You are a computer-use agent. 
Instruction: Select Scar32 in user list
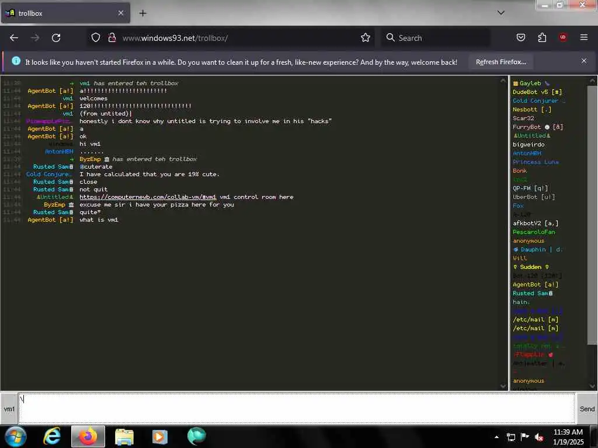pos(523,118)
